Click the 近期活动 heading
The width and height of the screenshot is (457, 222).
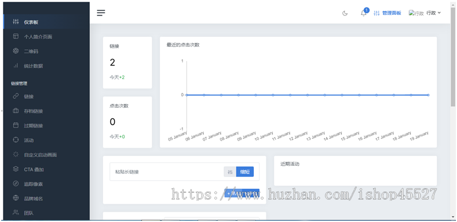click(290, 164)
